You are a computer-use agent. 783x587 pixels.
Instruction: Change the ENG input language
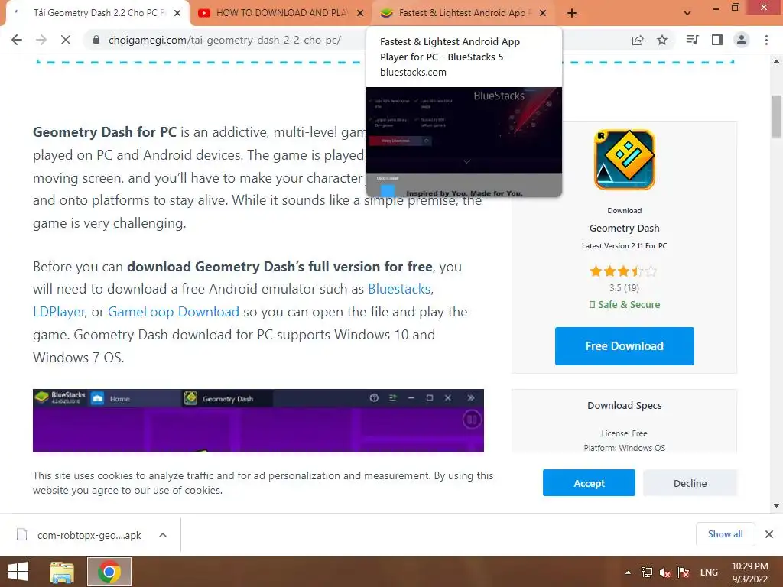coord(709,572)
